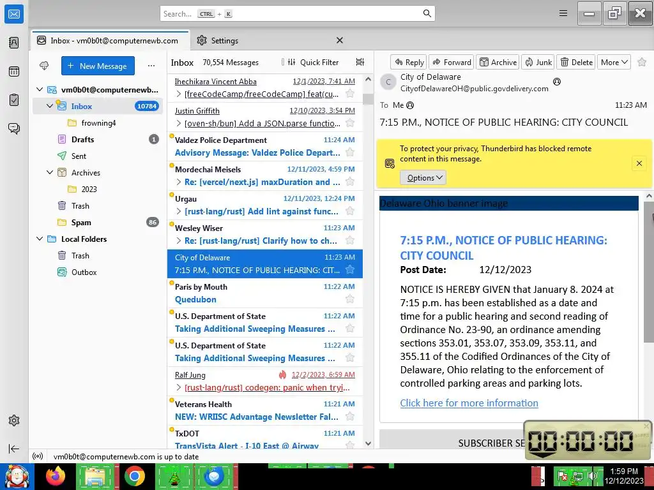This screenshot has width=654, height=490.
Task: Click the Start button Santa icon
Action: click(x=17, y=476)
